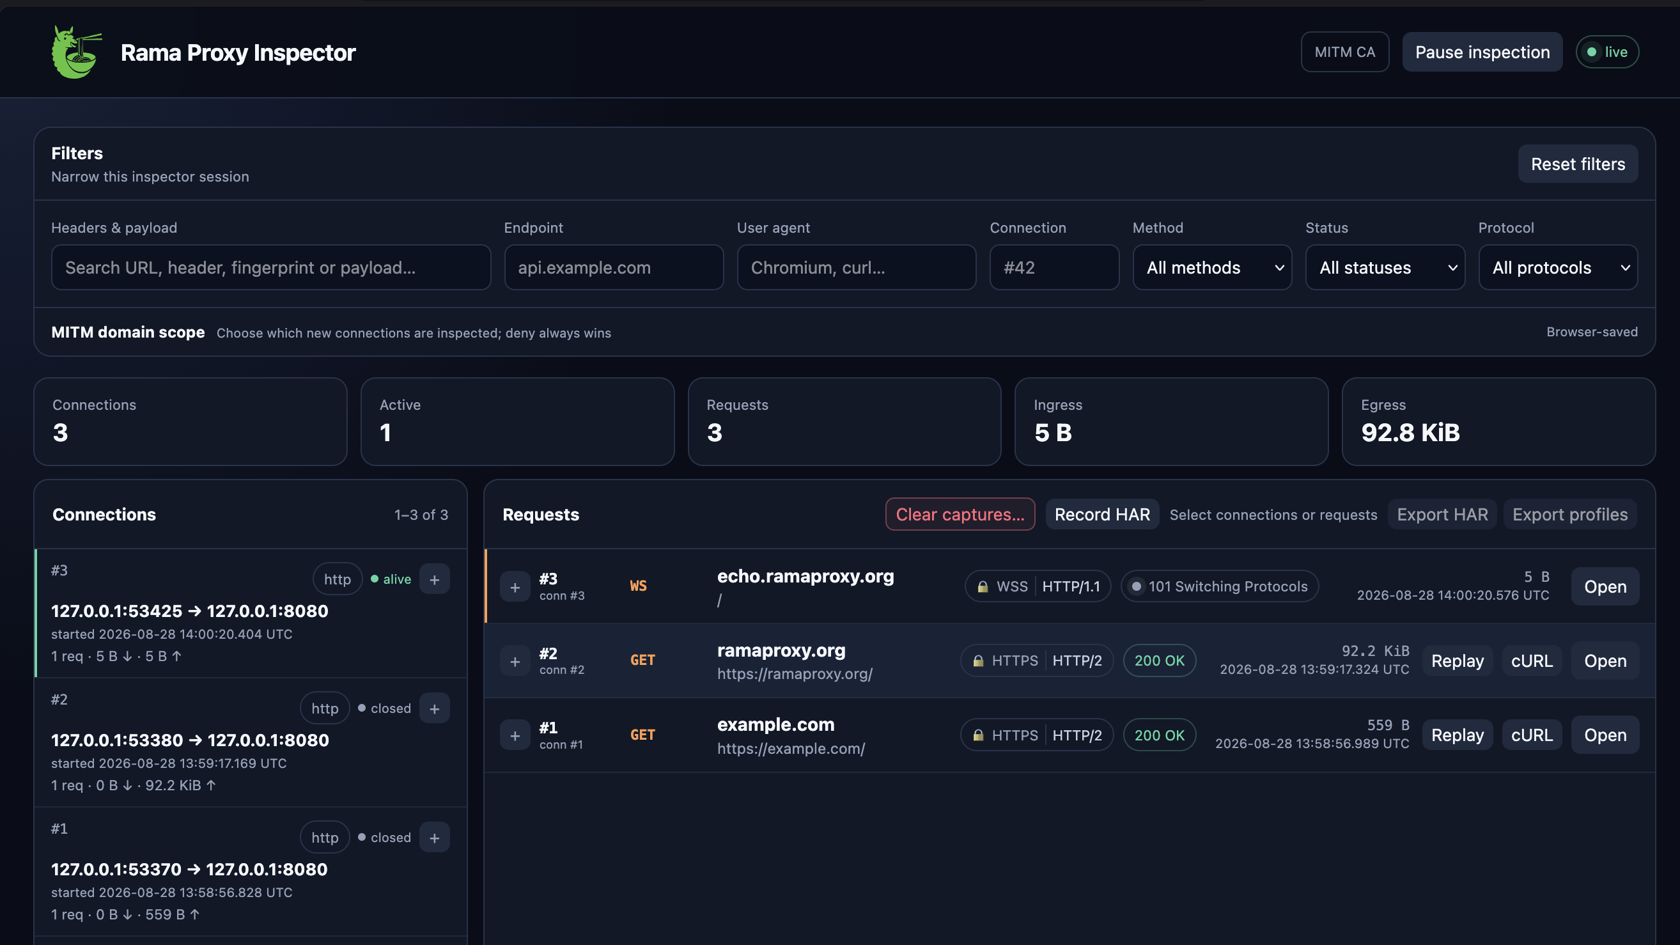Viewport: 1680px width, 945px height.
Task: Expand request #2 ramaproxy.org plus icon
Action: pos(515,661)
